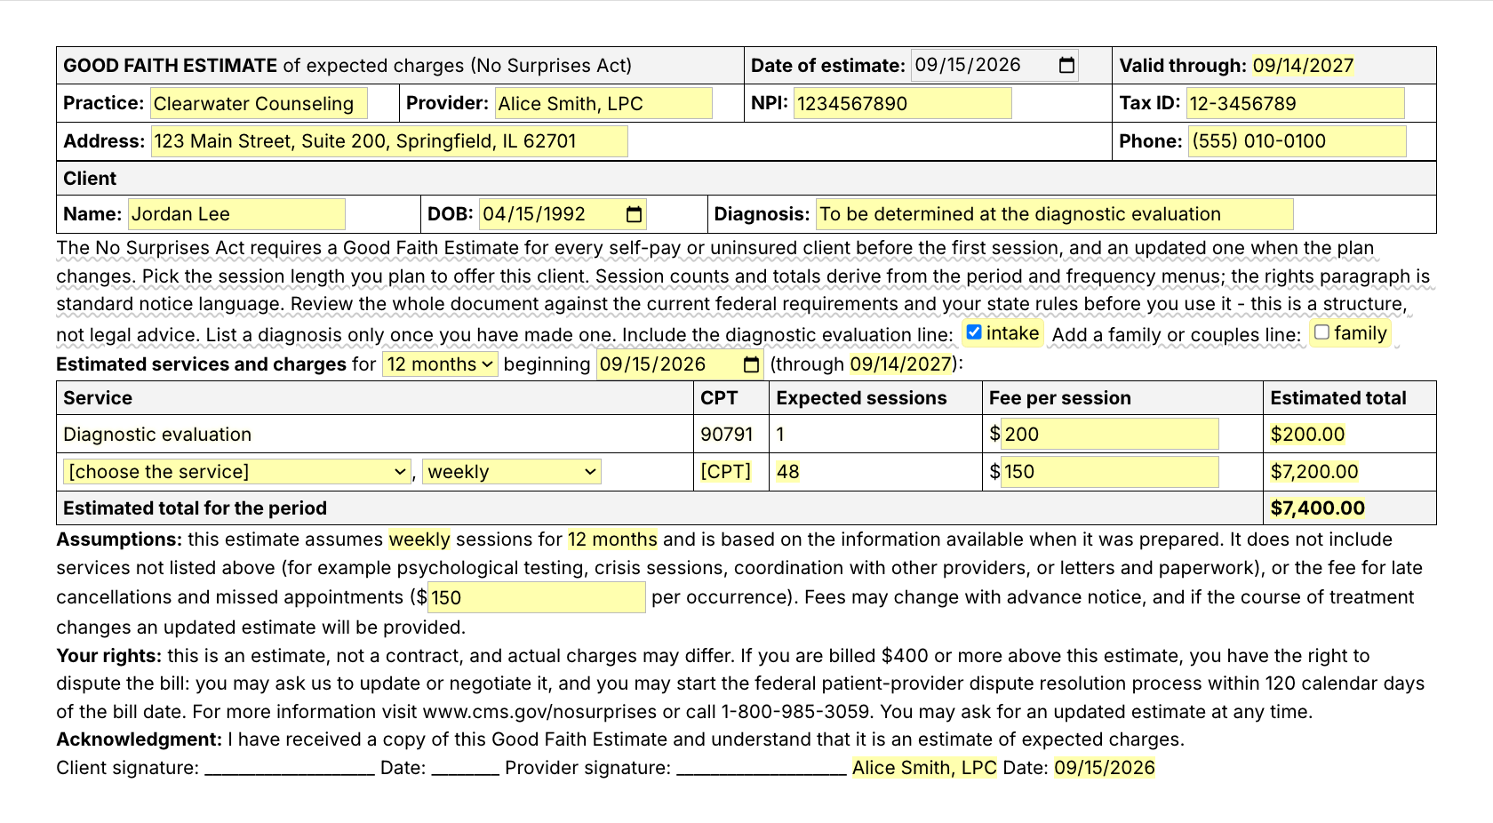Image resolution: width=1493 pixels, height=823 pixels.
Task: Click the $7,400.00 period total
Action: pyautogui.click(x=1317, y=508)
